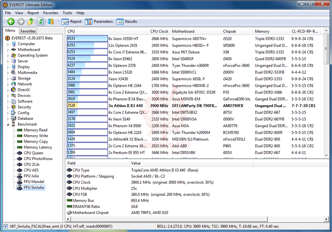Select FPU SinJulia benchmark item
This screenshot has height=232, width=332.
(34, 188)
